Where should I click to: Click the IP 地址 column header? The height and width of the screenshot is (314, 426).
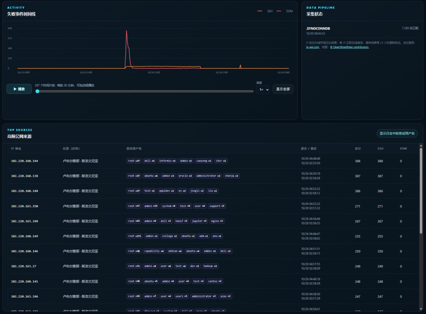coord(16,149)
